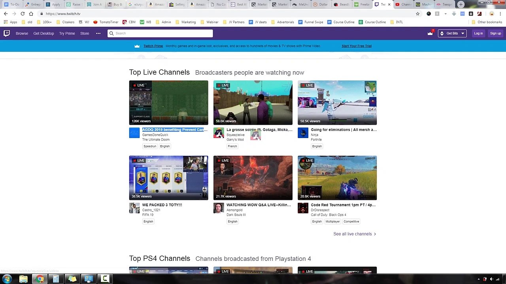This screenshot has height=284, width=506.
Task: Open Asmongold channel avatar
Action: point(219,208)
